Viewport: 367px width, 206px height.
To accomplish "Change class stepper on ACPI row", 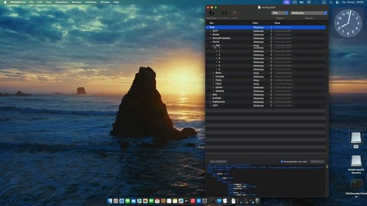I will [x=271, y=31].
